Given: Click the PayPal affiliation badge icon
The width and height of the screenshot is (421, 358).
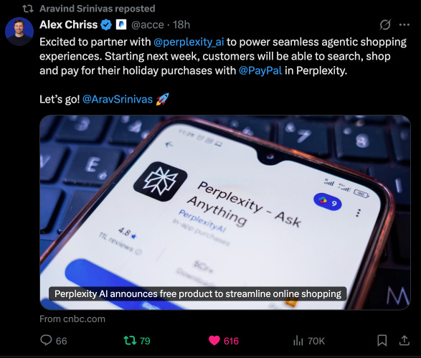Looking at the screenshot, I should tap(121, 24).
